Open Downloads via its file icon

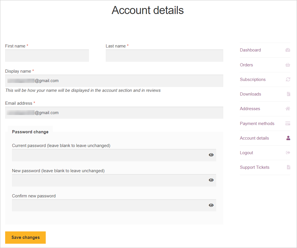(288, 94)
